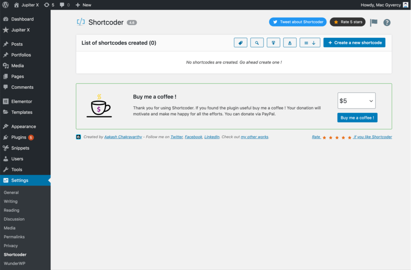
Task: Select the Settings menu item
Action: pyautogui.click(x=25, y=180)
